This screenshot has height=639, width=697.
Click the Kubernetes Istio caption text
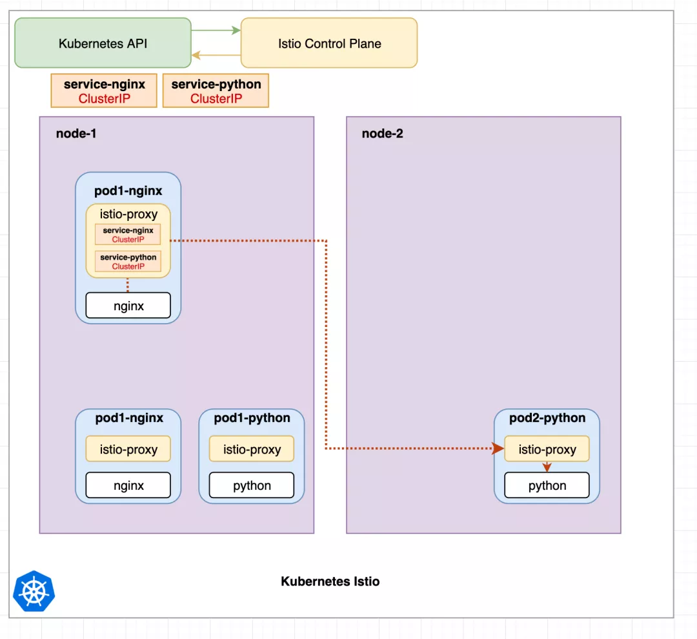tap(330, 581)
